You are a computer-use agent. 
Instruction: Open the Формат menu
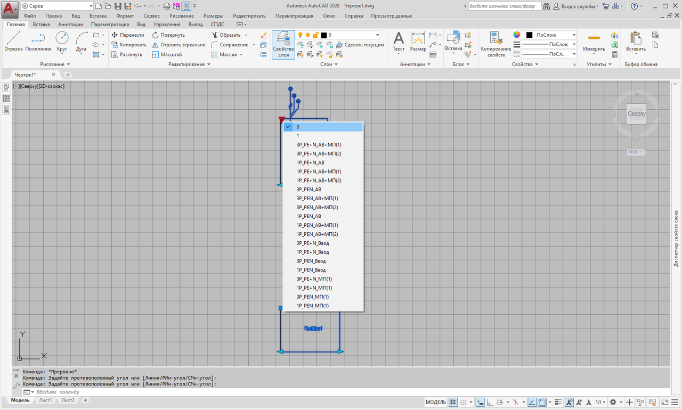125,16
